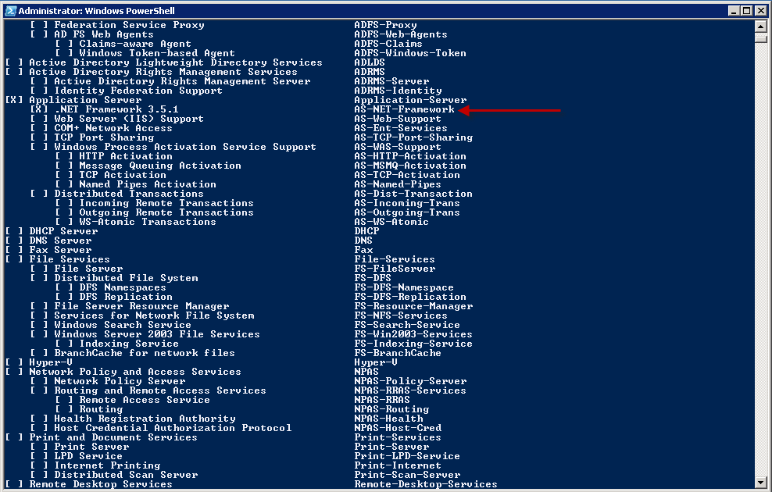Click the Web Server (IIS) Support line

pos(129,119)
